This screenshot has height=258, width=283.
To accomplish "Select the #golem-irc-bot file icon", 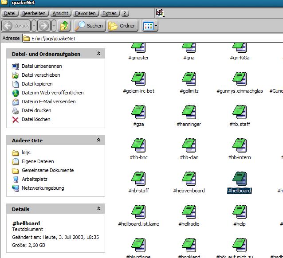I will [x=138, y=79].
